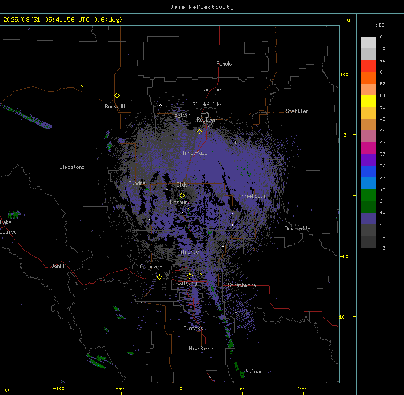404x395 pixels.
Task: Click the yellow V marker east of Calgary
Action: 201,274
